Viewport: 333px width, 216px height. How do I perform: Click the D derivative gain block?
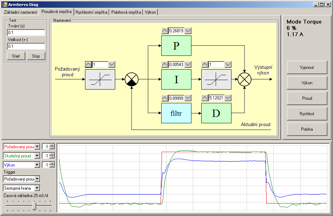[x=216, y=113]
